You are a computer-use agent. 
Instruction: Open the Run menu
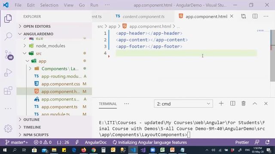(94, 5)
